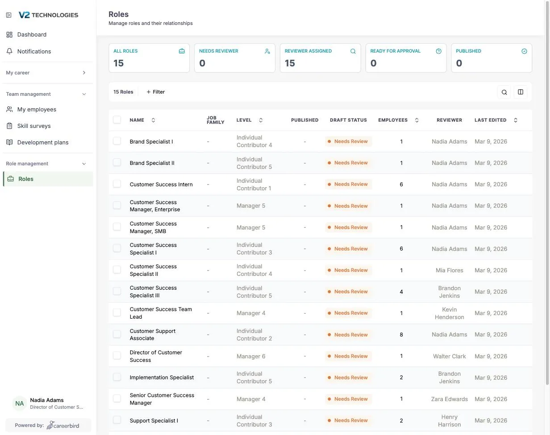Filter by Published card

pos(492,58)
